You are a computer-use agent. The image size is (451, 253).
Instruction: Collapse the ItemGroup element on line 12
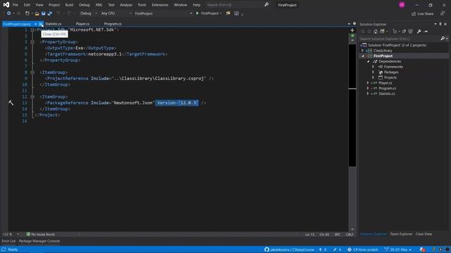[x=32, y=97]
